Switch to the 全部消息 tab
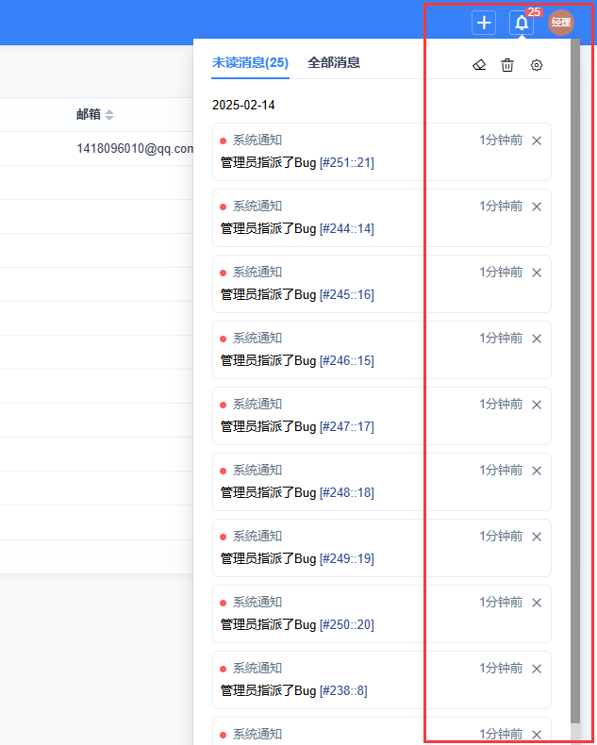The width and height of the screenshot is (597, 745). point(334,63)
